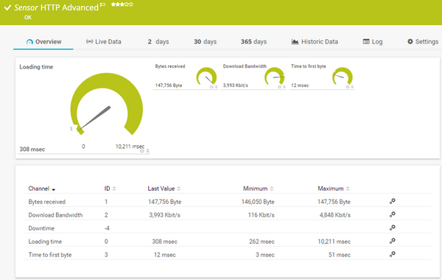This screenshot has width=442, height=280.
Task: Open channel settings gear for Downtime
Action: [393, 228]
